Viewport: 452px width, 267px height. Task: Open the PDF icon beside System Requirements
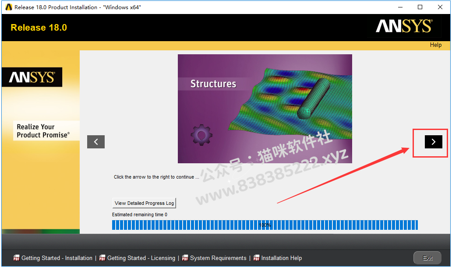click(185, 258)
